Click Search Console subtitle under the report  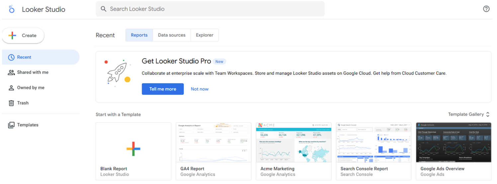pyautogui.click(x=357, y=174)
